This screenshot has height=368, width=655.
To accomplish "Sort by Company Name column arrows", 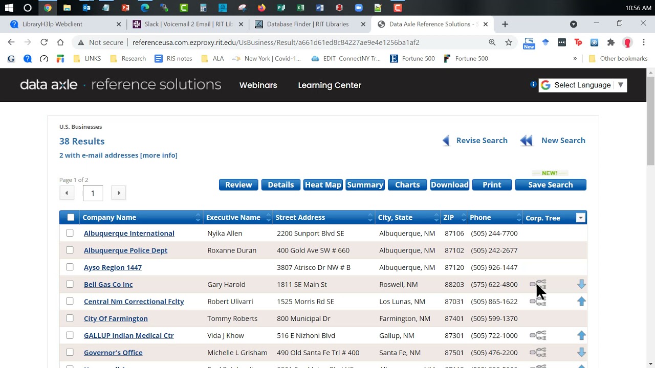I will pos(198,218).
